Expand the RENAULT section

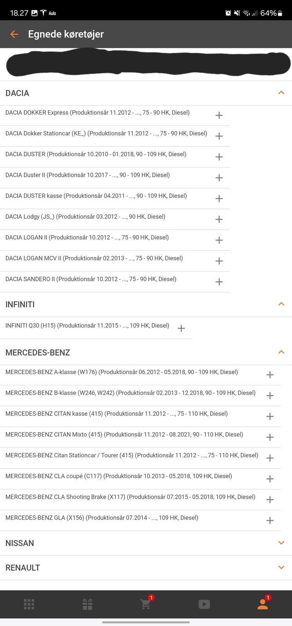click(281, 567)
